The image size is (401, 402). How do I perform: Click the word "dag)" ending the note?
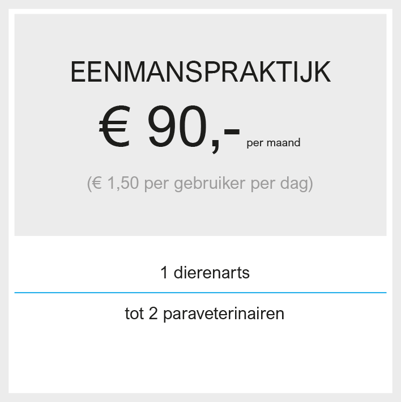click(x=297, y=184)
